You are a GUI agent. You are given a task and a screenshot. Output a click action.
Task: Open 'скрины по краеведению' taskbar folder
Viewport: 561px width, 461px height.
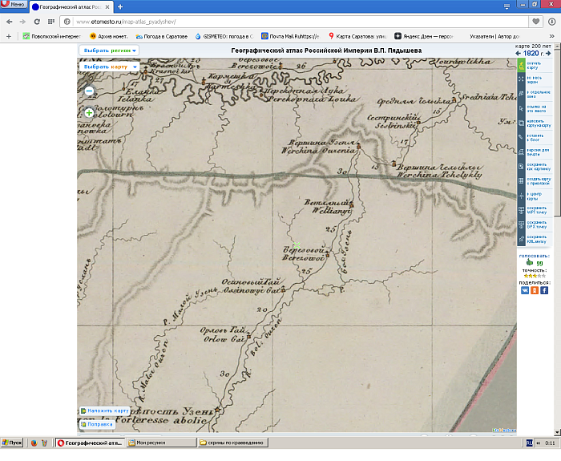[x=233, y=443]
